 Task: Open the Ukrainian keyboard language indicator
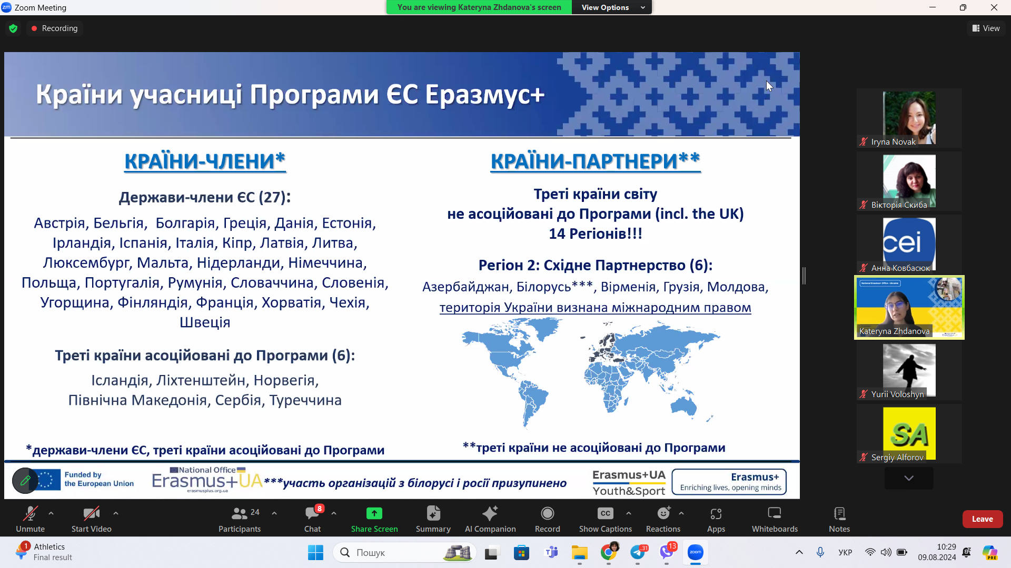point(845,552)
